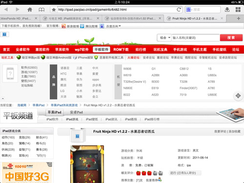
Task: Bookmark page with the star icon
Action: point(54,10)
